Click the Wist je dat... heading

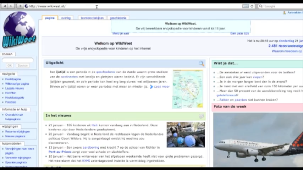pos(226,63)
